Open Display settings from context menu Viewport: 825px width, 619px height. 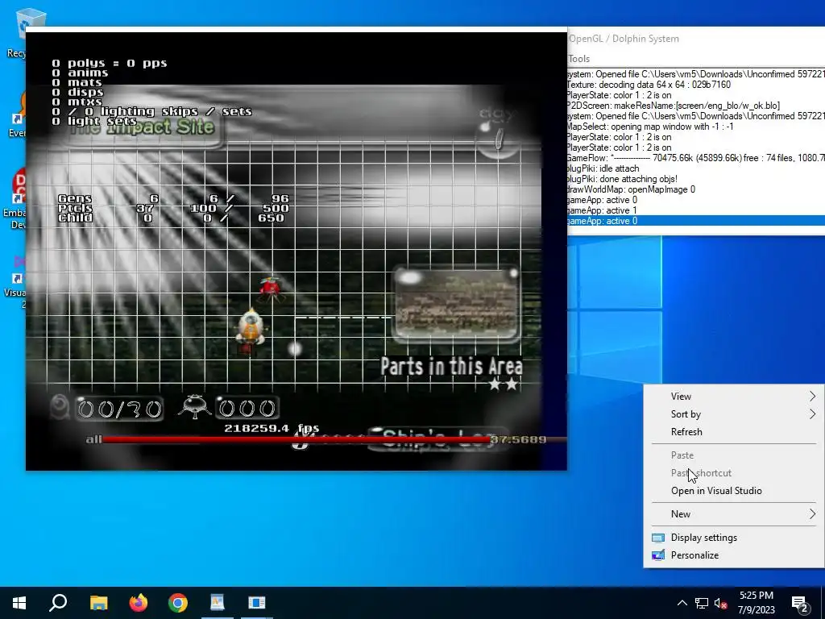pos(733,538)
